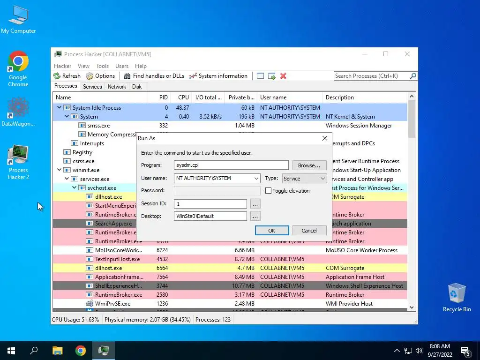
Task: Click the search magnifier icon
Action: point(413,75)
